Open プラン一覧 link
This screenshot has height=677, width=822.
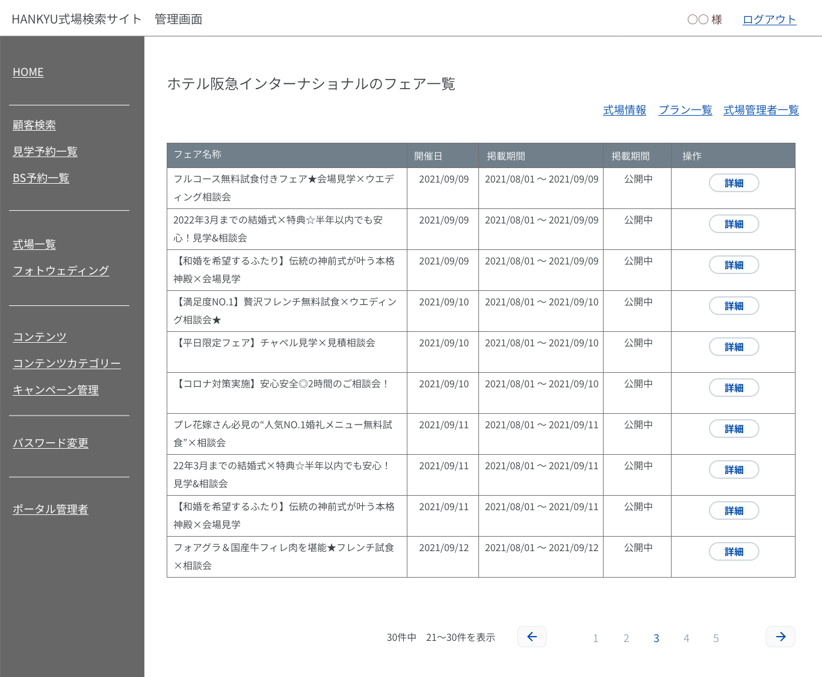[x=685, y=110]
